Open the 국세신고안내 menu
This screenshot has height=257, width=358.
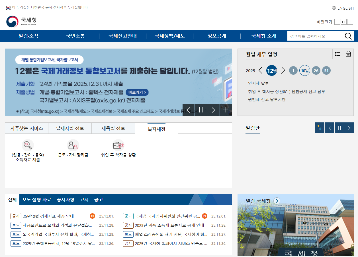(x=122, y=36)
